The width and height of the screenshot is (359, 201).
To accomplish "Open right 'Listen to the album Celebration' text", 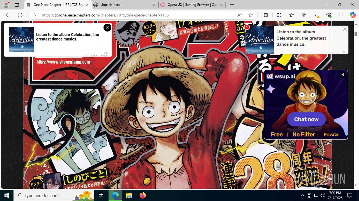I will pyautogui.click(x=301, y=38).
